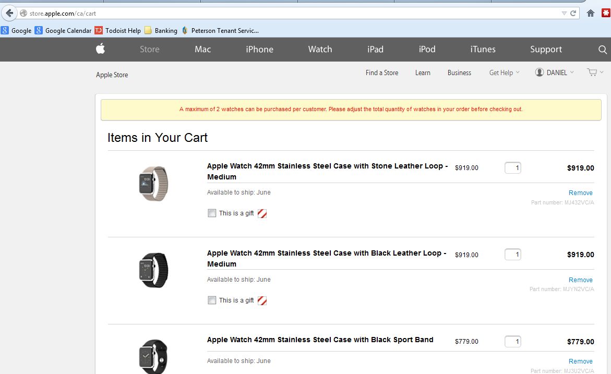This screenshot has width=611, height=374.
Task: Click quantity field for Black Leather Loop
Action: [x=513, y=255]
